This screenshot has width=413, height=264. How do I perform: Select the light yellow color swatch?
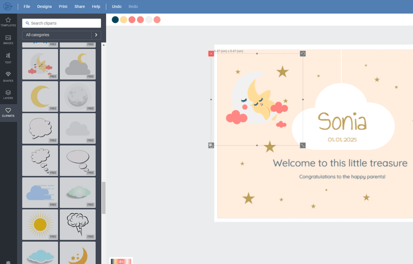click(124, 20)
